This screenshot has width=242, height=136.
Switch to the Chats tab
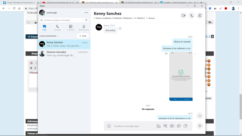tap(44, 28)
